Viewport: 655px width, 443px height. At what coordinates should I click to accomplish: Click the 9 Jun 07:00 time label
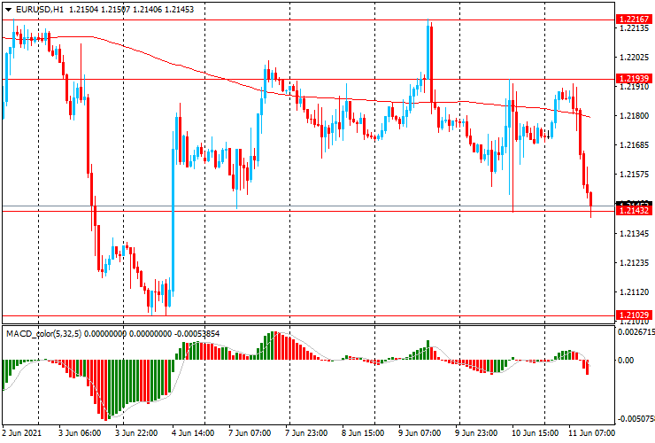click(x=420, y=433)
